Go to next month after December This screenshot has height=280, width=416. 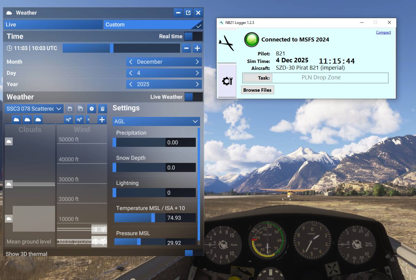(x=197, y=62)
